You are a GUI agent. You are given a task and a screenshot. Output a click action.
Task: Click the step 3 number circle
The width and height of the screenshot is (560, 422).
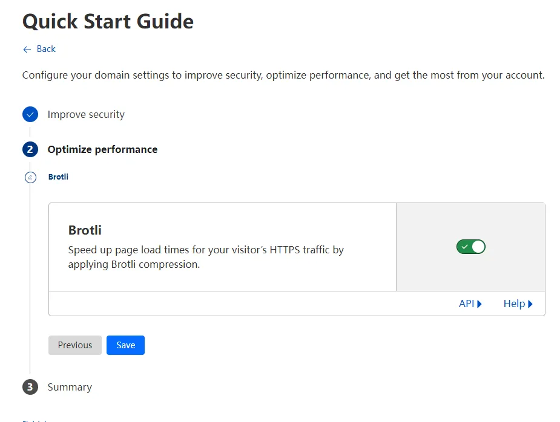pyautogui.click(x=30, y=387)
